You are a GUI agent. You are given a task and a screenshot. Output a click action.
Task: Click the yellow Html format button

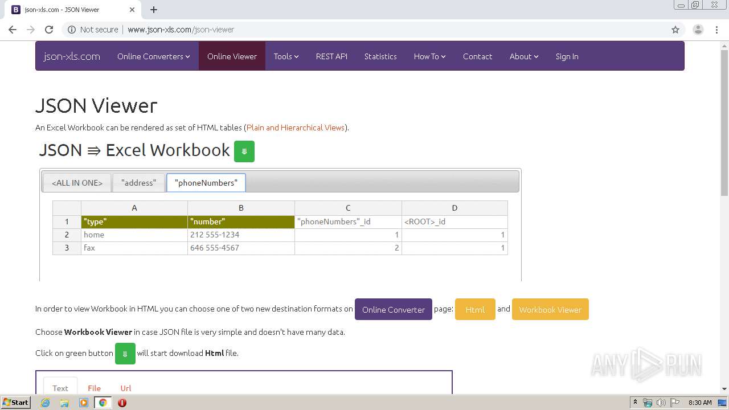point(475,309)
